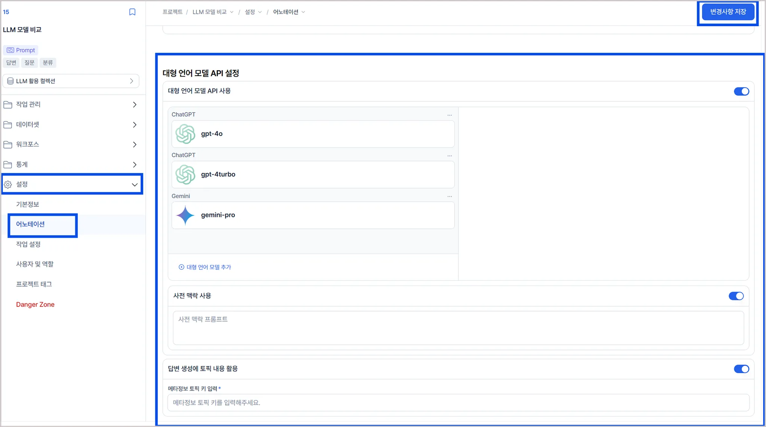Click the database icon in LLM 활용 컬렉션
This screenshot has width=766, height=427.
[10, 81]
